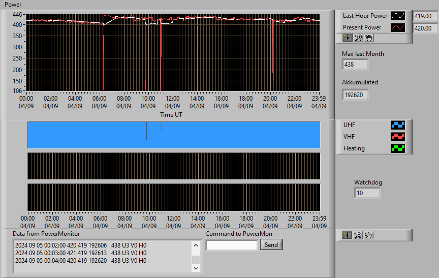Select crosshair cursor tool in upper graph palette
The width and height of the screenshot is (439, 278).
(x=348, y=38)
